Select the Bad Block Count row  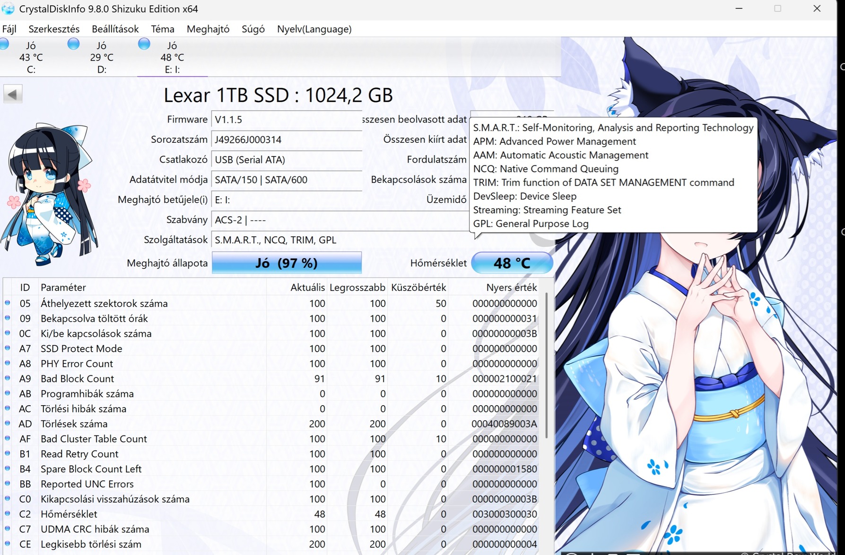[271, 379]
